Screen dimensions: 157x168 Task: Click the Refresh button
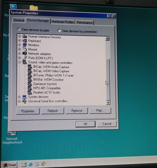coord(53,111)
